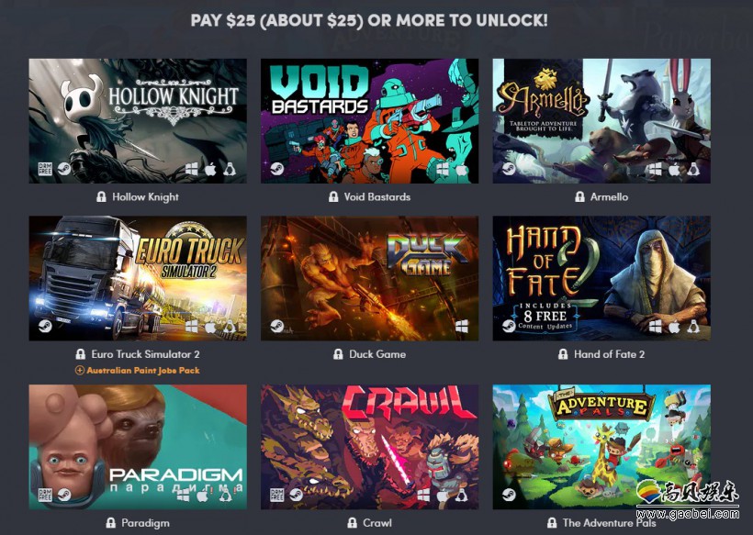Click the lock icon next to Crawl label

352,523
